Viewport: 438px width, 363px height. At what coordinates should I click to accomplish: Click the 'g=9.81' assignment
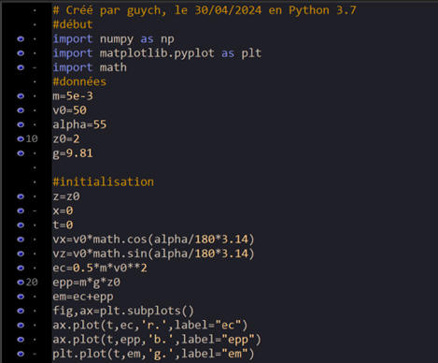[73, 153]
